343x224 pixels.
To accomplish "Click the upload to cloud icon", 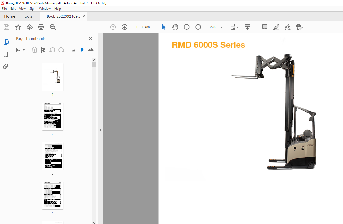I will (30, 27).
